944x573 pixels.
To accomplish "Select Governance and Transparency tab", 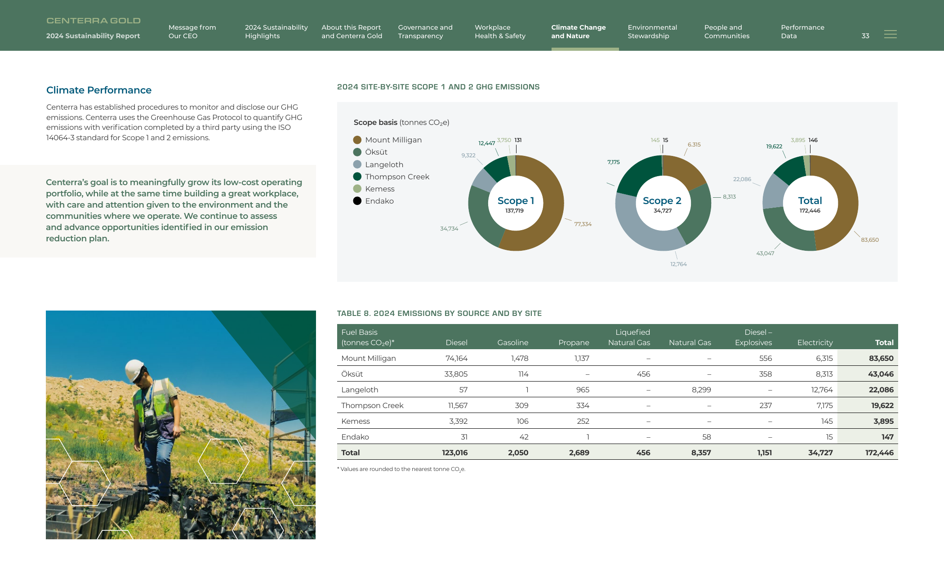I will coord(425,31).
